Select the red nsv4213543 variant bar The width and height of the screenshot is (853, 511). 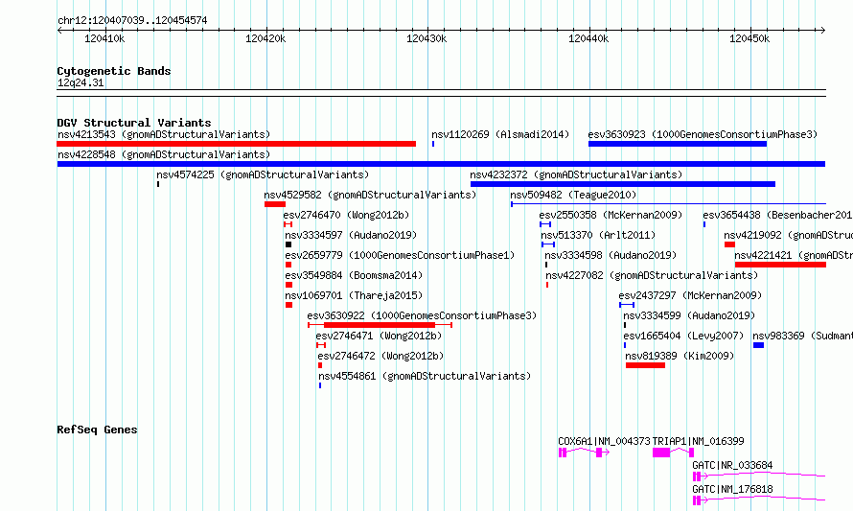click(x=236, y=144)
